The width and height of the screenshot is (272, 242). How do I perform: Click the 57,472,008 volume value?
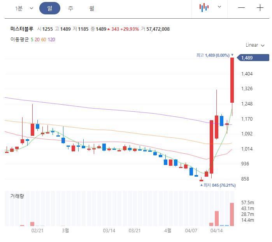158,29
